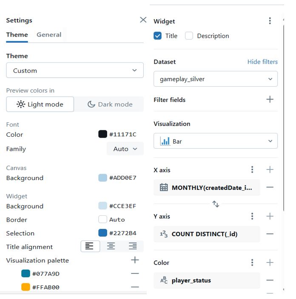Preview colors in Dark mode
Viewport: 296px width, 299px height.
pos(110,104)
